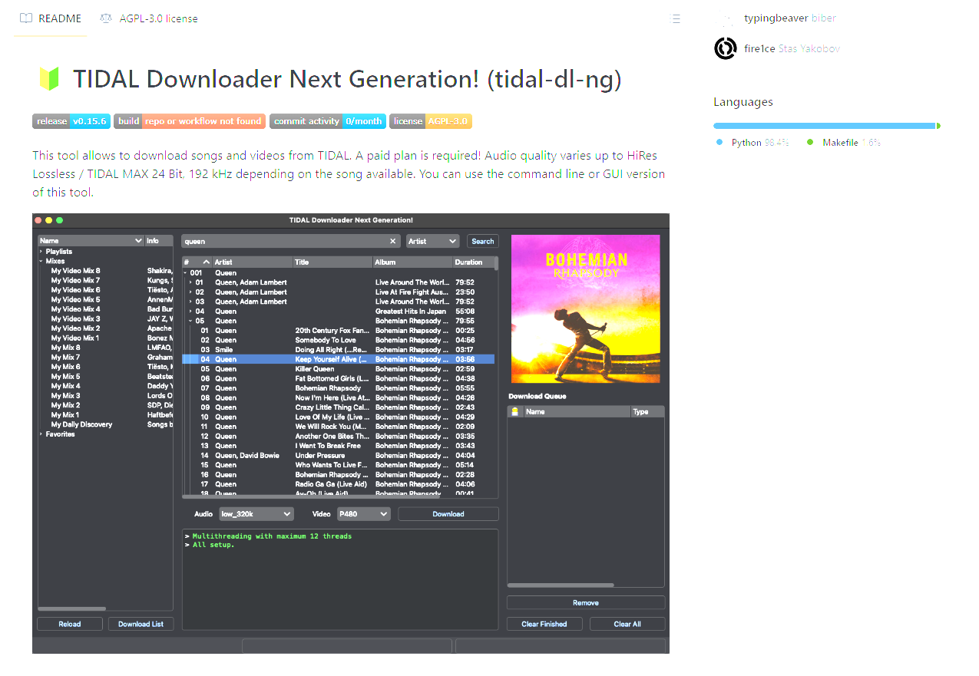Open the README outline list icon
This screenshot has width=979, height=676.
coord(676,18)
